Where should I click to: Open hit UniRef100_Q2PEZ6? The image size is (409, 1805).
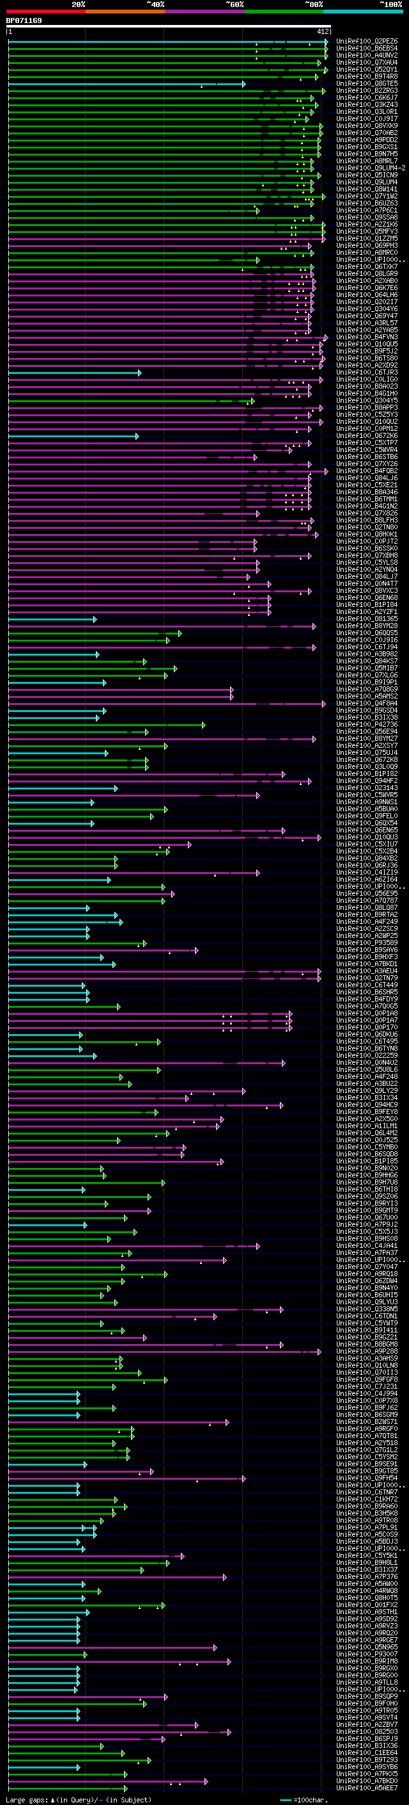[367, 42]
